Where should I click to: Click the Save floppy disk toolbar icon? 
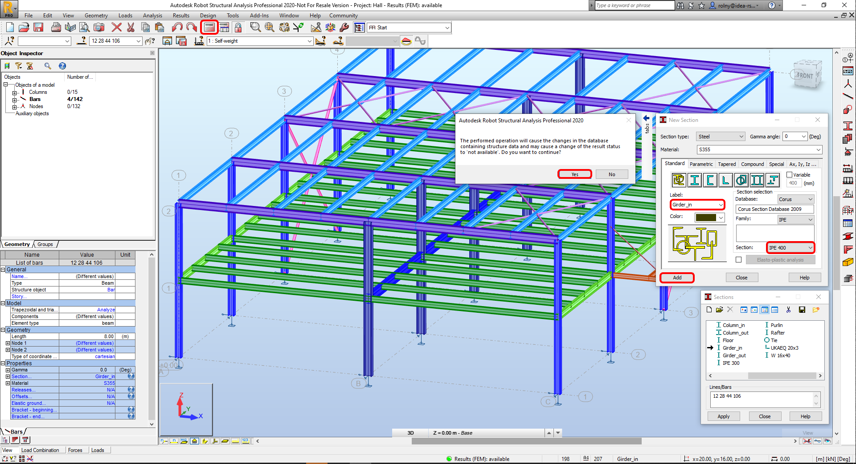tap(38, 28)
